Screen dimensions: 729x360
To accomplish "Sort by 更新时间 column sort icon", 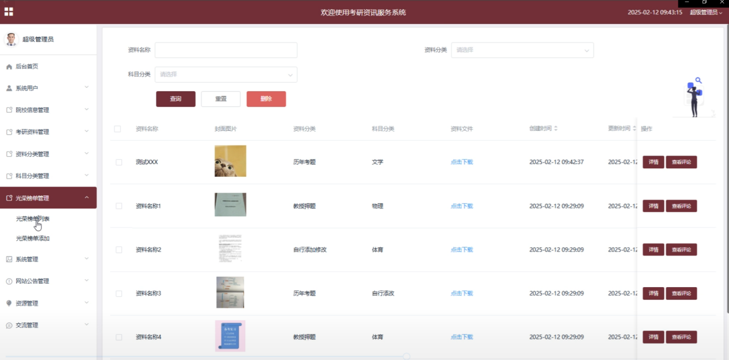I will [634, 129].
